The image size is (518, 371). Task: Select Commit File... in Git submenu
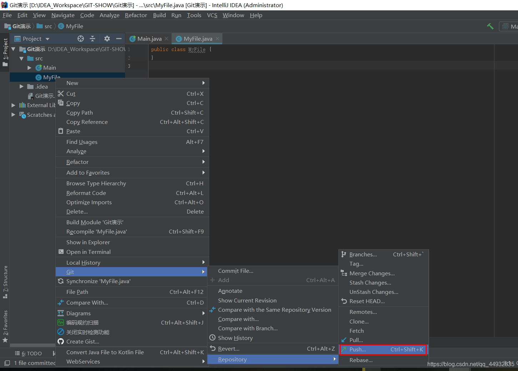click(273, 271)
